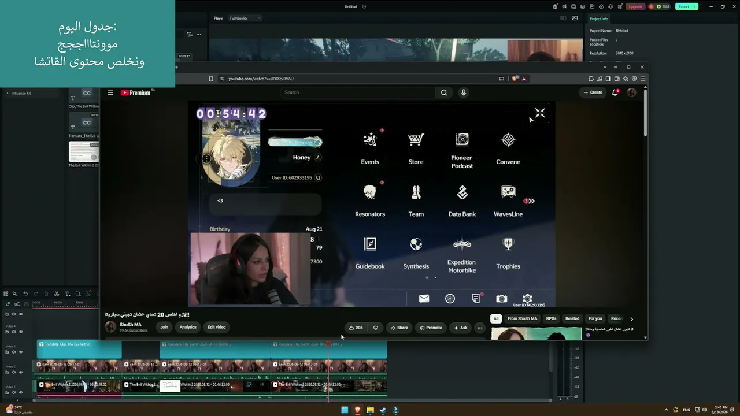Screen dimensions: 740x416
Task: Mute the Video 4 track speaker
Action: coord(14,332)
